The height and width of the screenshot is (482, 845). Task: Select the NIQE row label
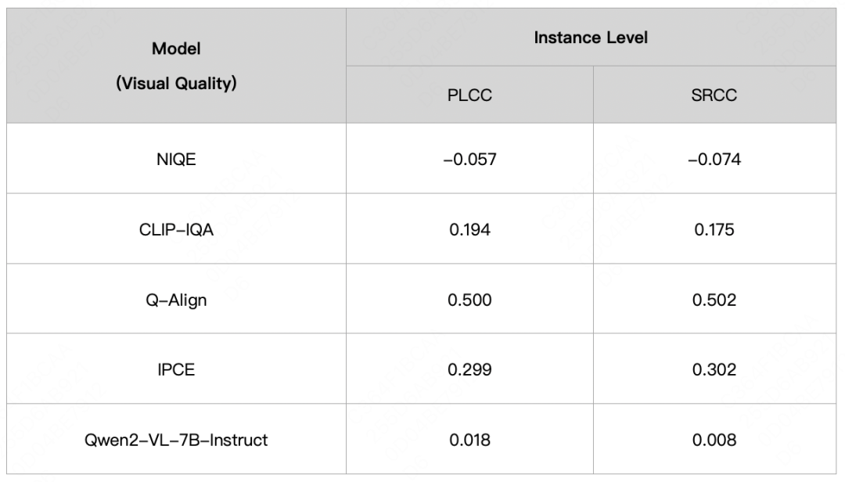click(176, 159)
